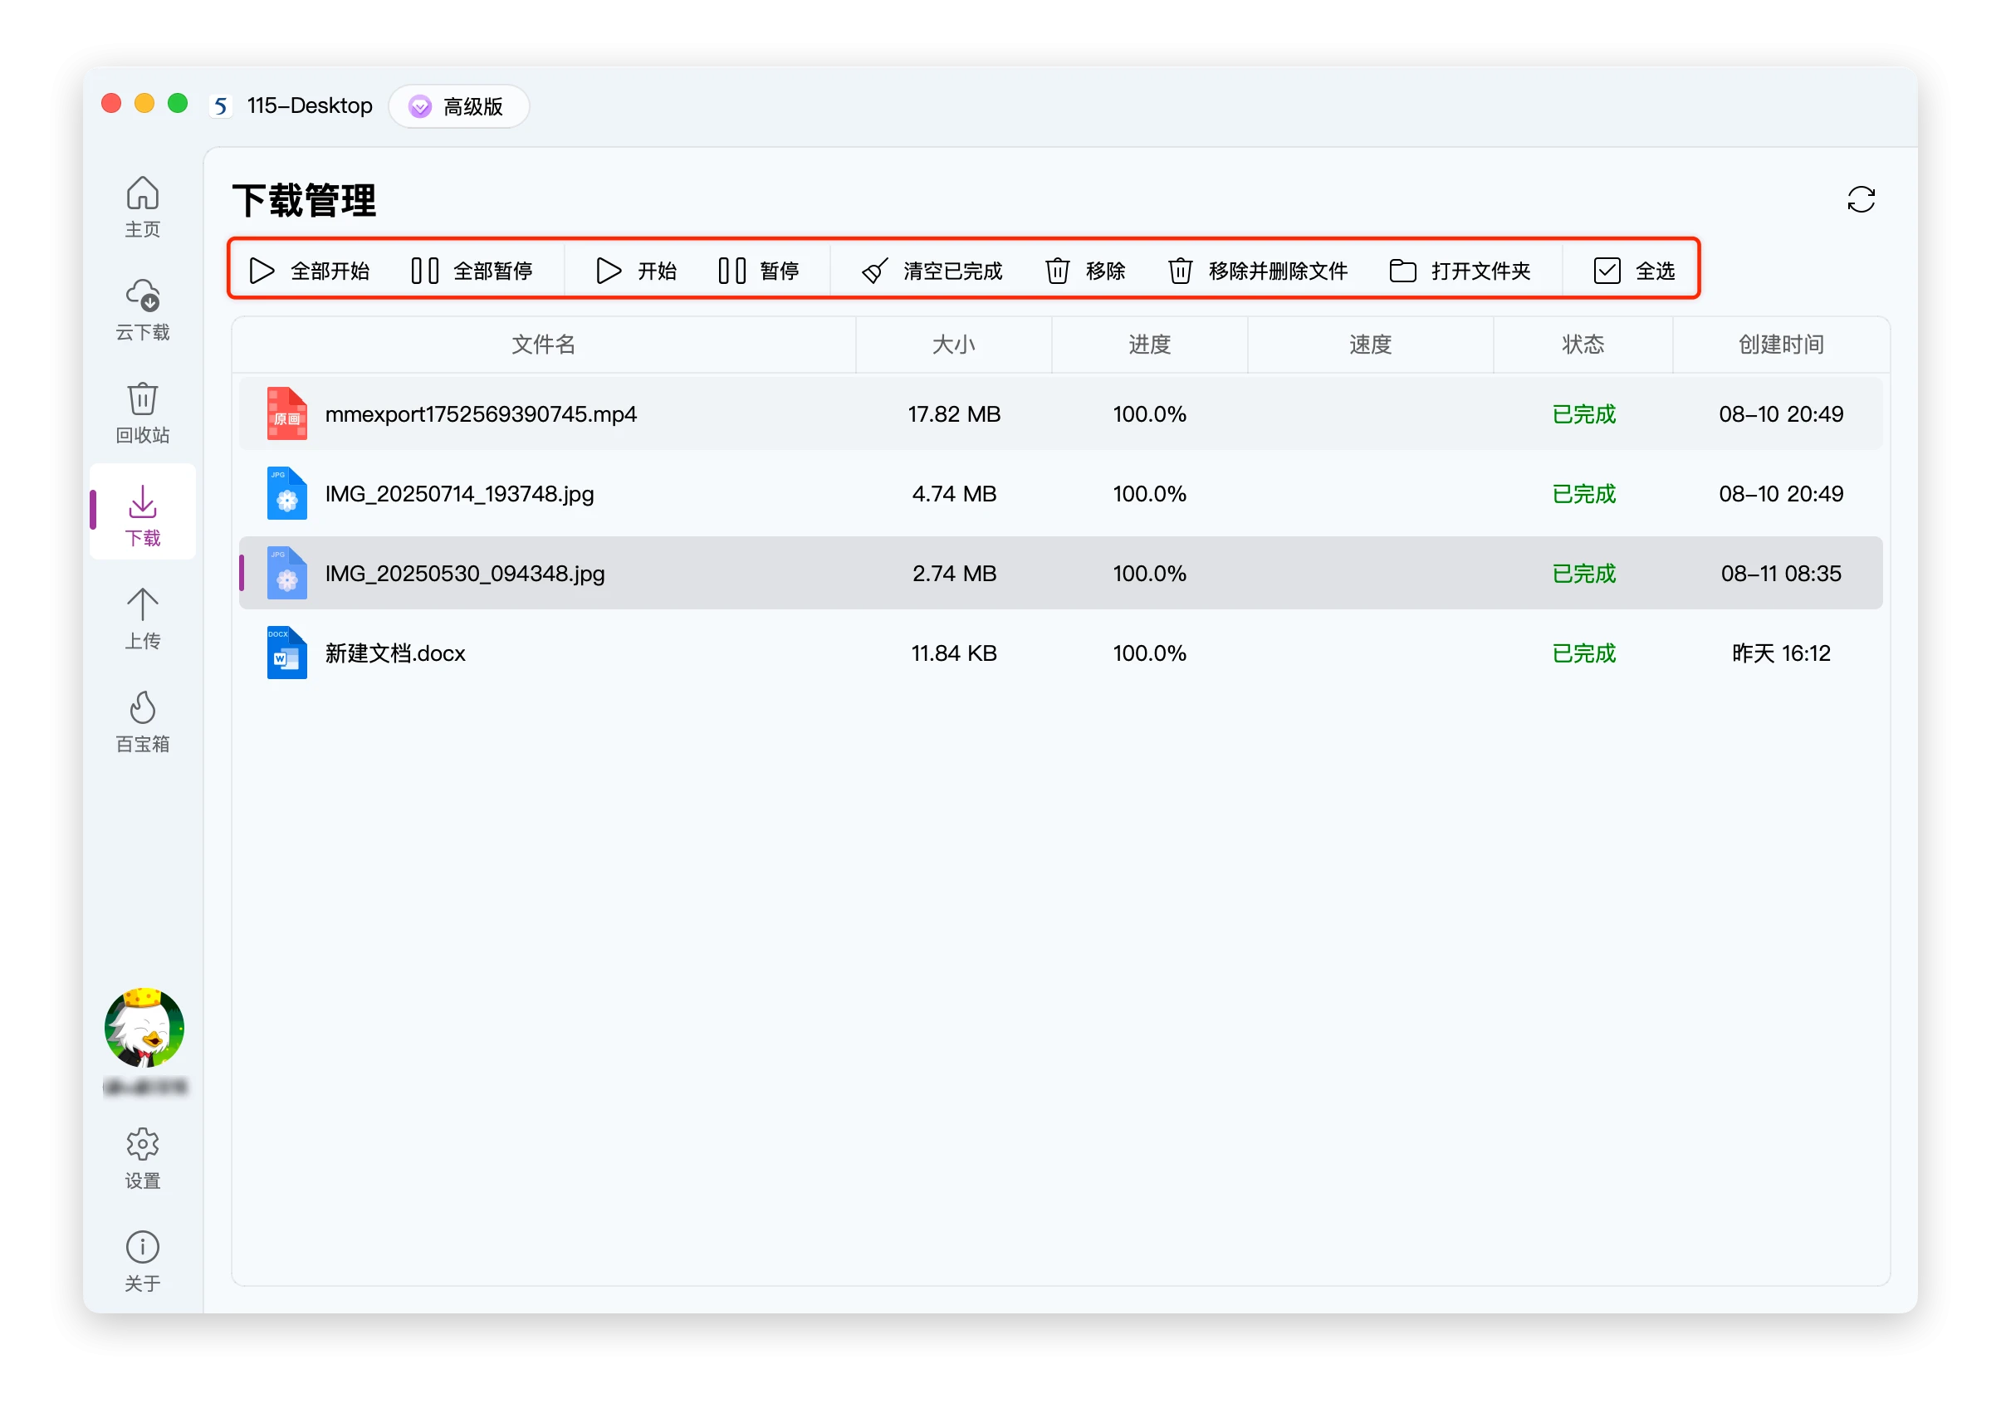Click the refresh icon in download manager

click(1860, 199)
